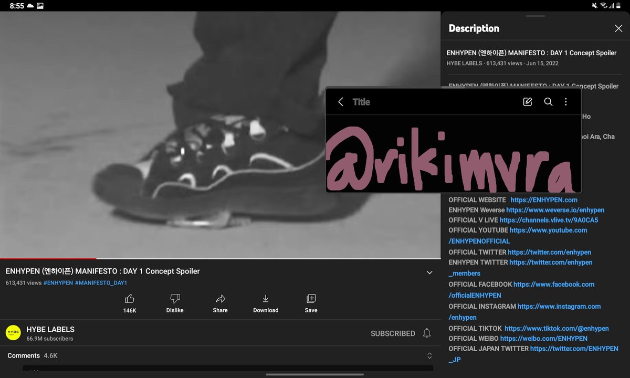Tap the image notification icon in status bar
Screen dimensions: 630x378
(x=40, y=6)
